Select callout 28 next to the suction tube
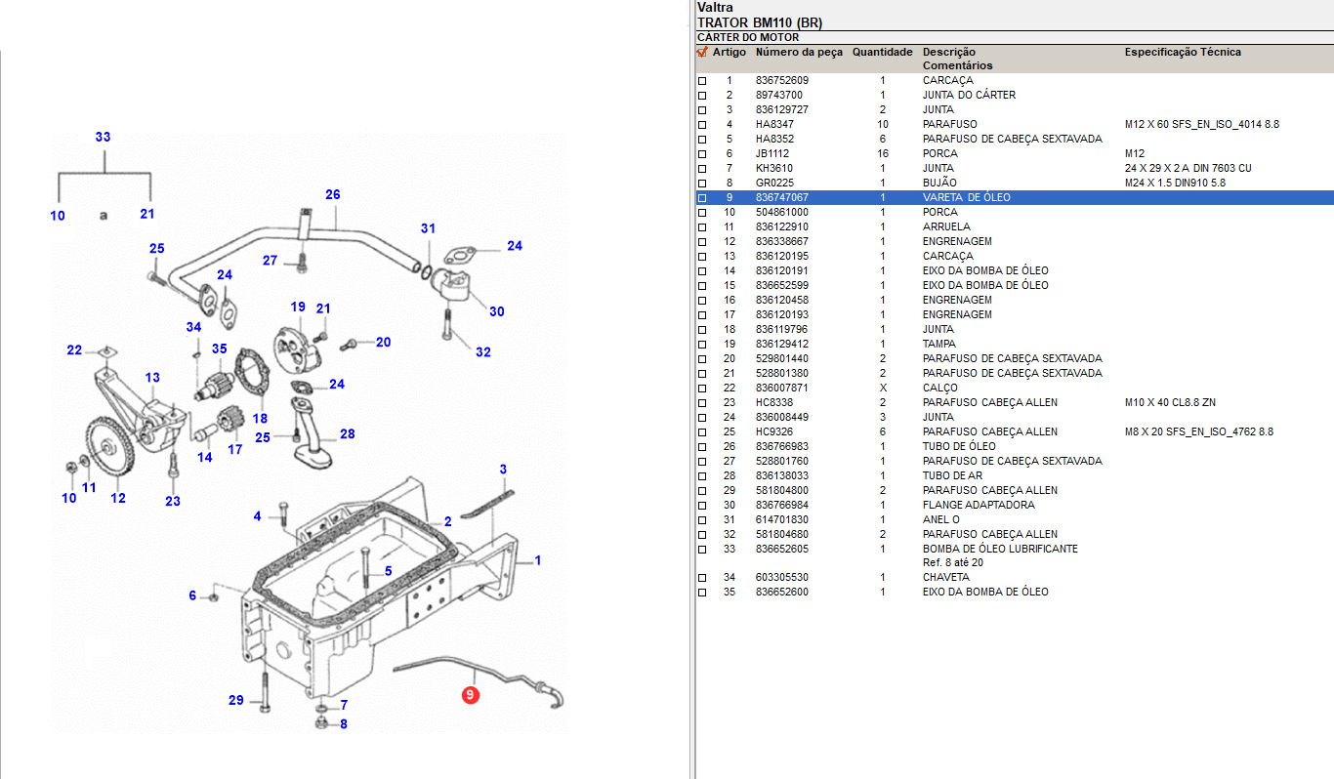The height and width of the screenshot is (779, 1334). click(x=347, y=433)
